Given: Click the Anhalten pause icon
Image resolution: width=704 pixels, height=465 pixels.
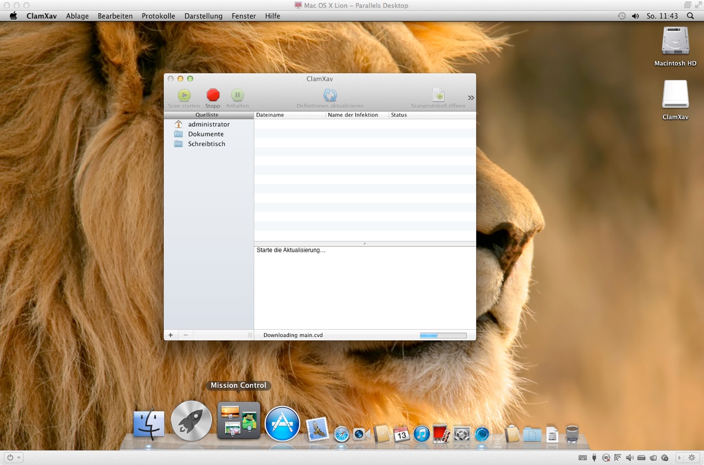Looking at the screenshot, I should 238,95.
